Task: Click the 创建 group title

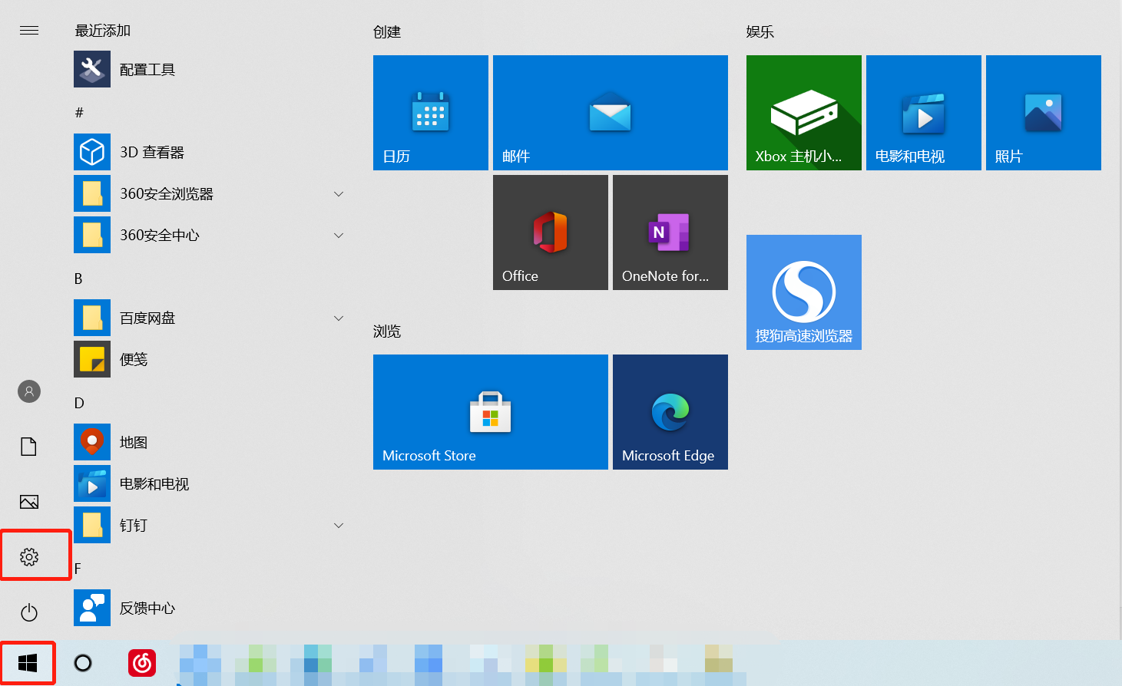Action: pos(387,32)
